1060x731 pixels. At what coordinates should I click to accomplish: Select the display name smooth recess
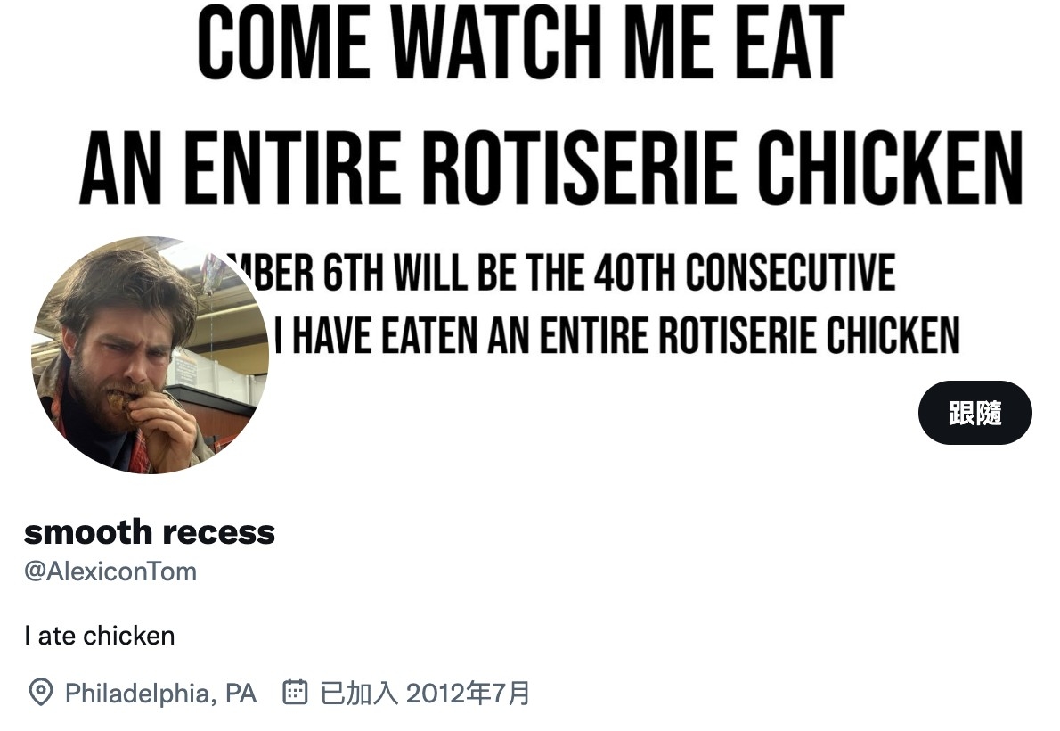click(150, 532)
